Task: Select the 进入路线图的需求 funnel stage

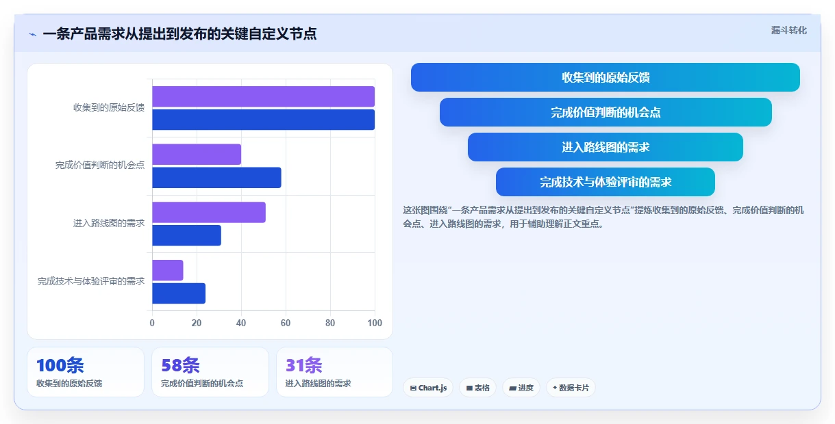Action: (606, 147)
